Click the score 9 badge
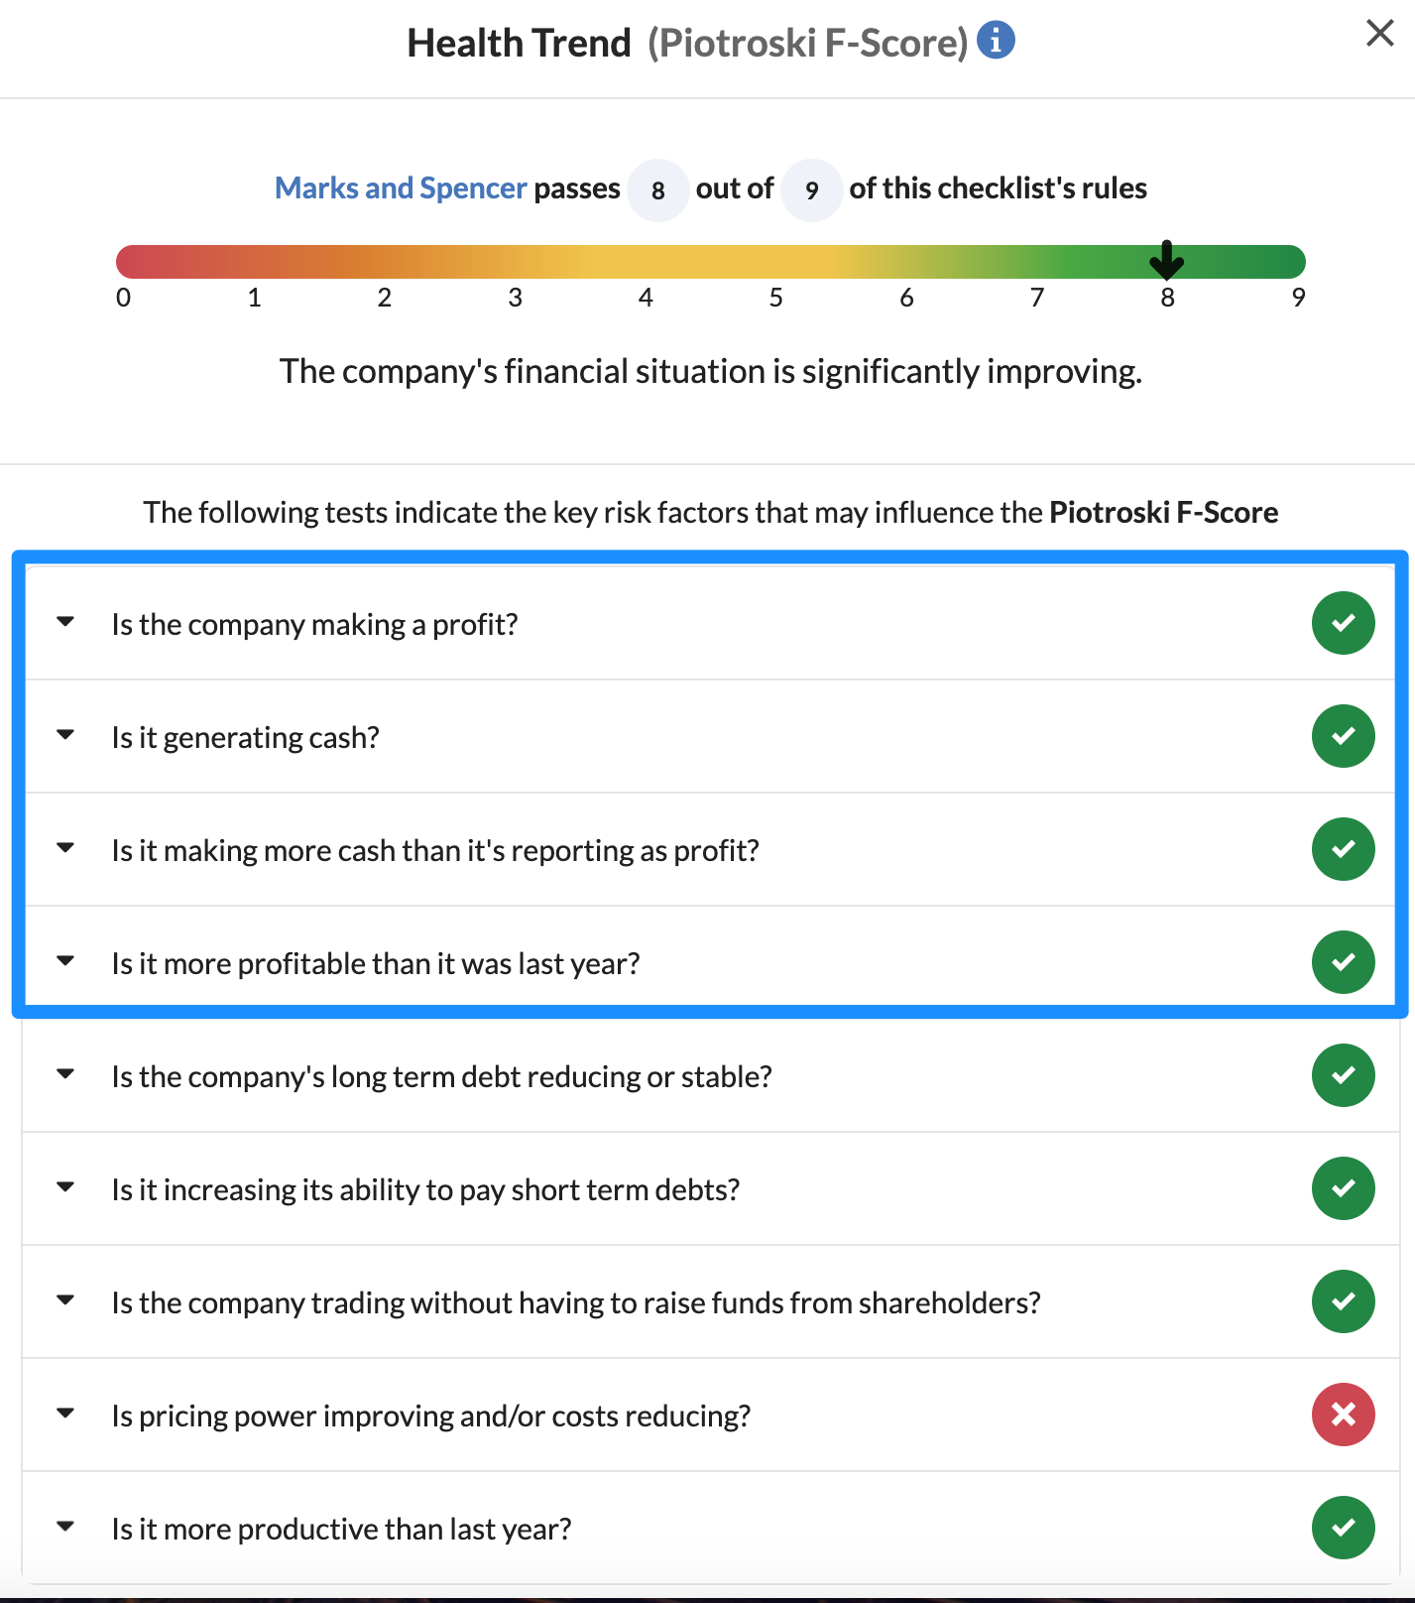This screenshot has height=1603, width=1415. click(811, 189)
